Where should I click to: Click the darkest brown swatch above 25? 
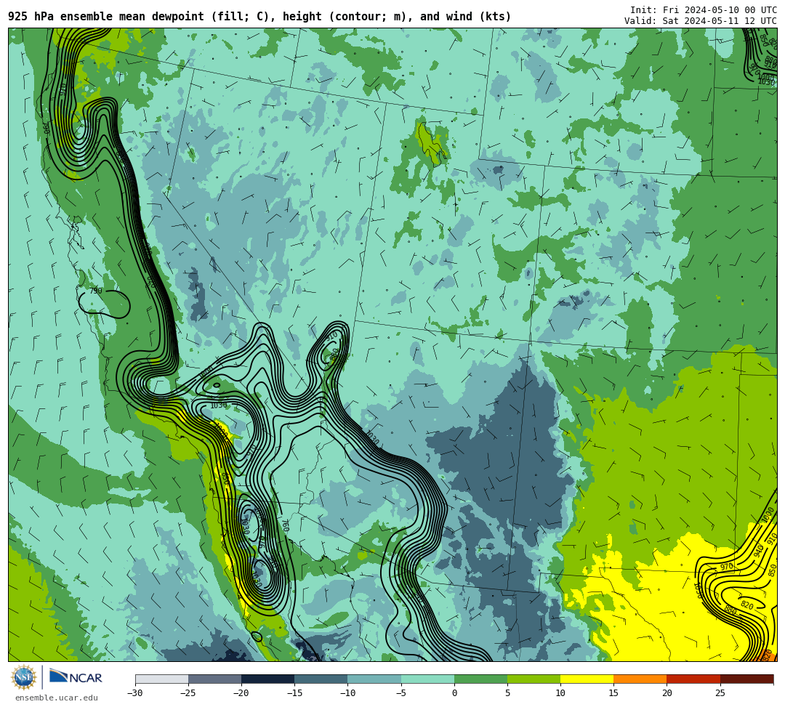[x=747, y=679]
